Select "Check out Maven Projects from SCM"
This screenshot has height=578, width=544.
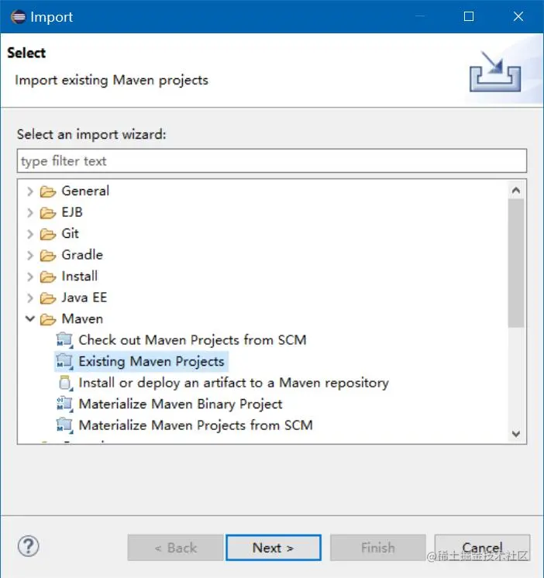point(192,340)
